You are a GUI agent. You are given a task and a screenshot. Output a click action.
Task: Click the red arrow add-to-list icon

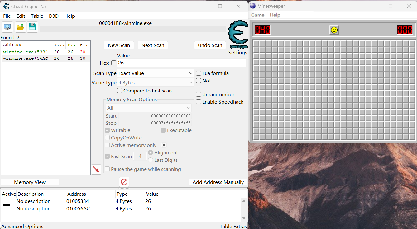(96, 169)
